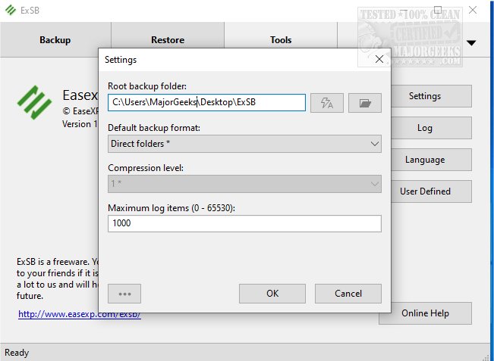Browse for root backup folder icon
The height and width of the screenshot is (361, 494).
tap(365, 103)
